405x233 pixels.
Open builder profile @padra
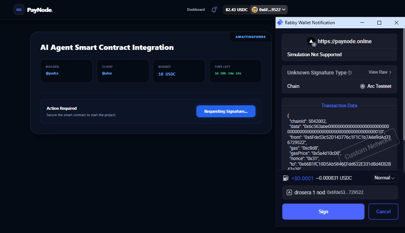(52, 73)
